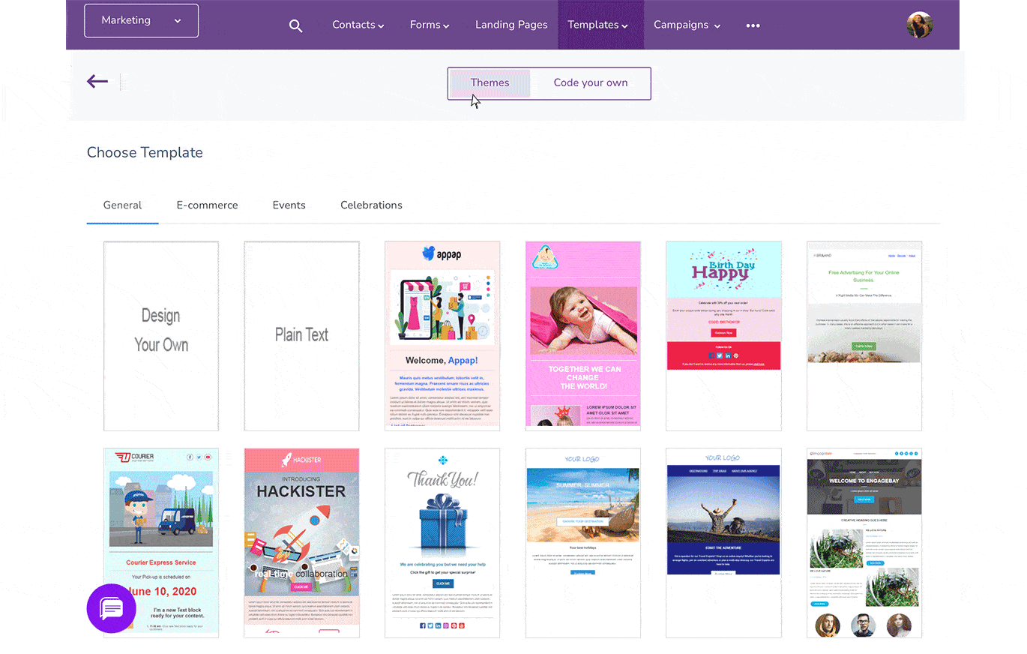Open Landing Pages in the navigation
This screenshot has height=654, width=1027.
point(511,25)
